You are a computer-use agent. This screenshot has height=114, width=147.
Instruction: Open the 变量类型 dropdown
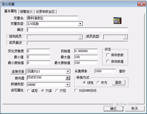click(x=80, y=24)
